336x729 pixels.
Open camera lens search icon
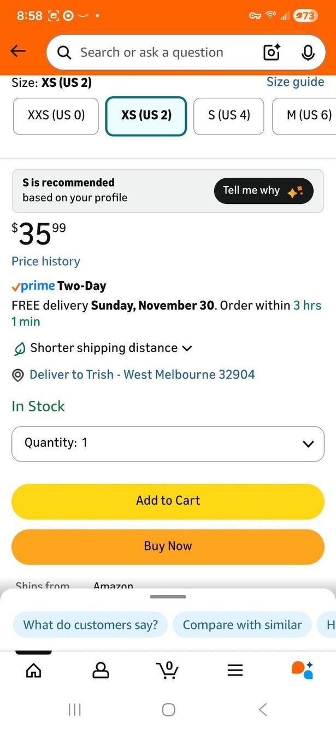point(272,53)
